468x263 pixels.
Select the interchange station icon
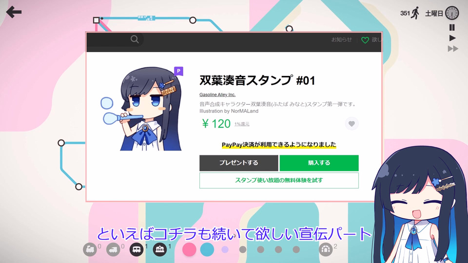[160, 249]
